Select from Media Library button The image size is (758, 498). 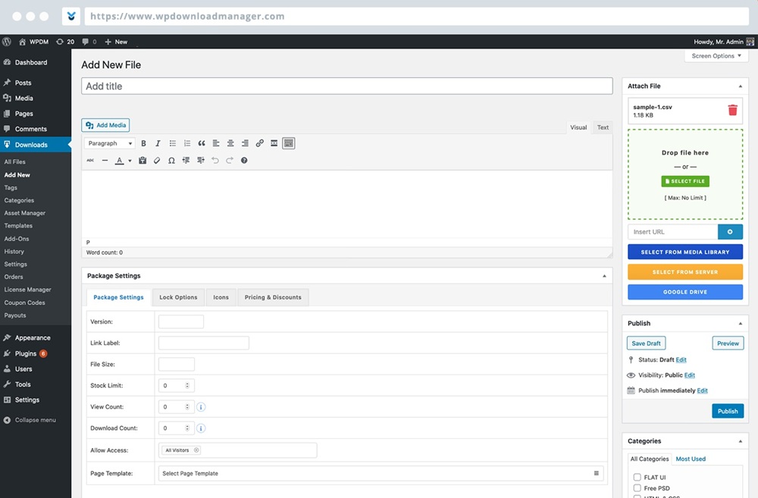685,252
